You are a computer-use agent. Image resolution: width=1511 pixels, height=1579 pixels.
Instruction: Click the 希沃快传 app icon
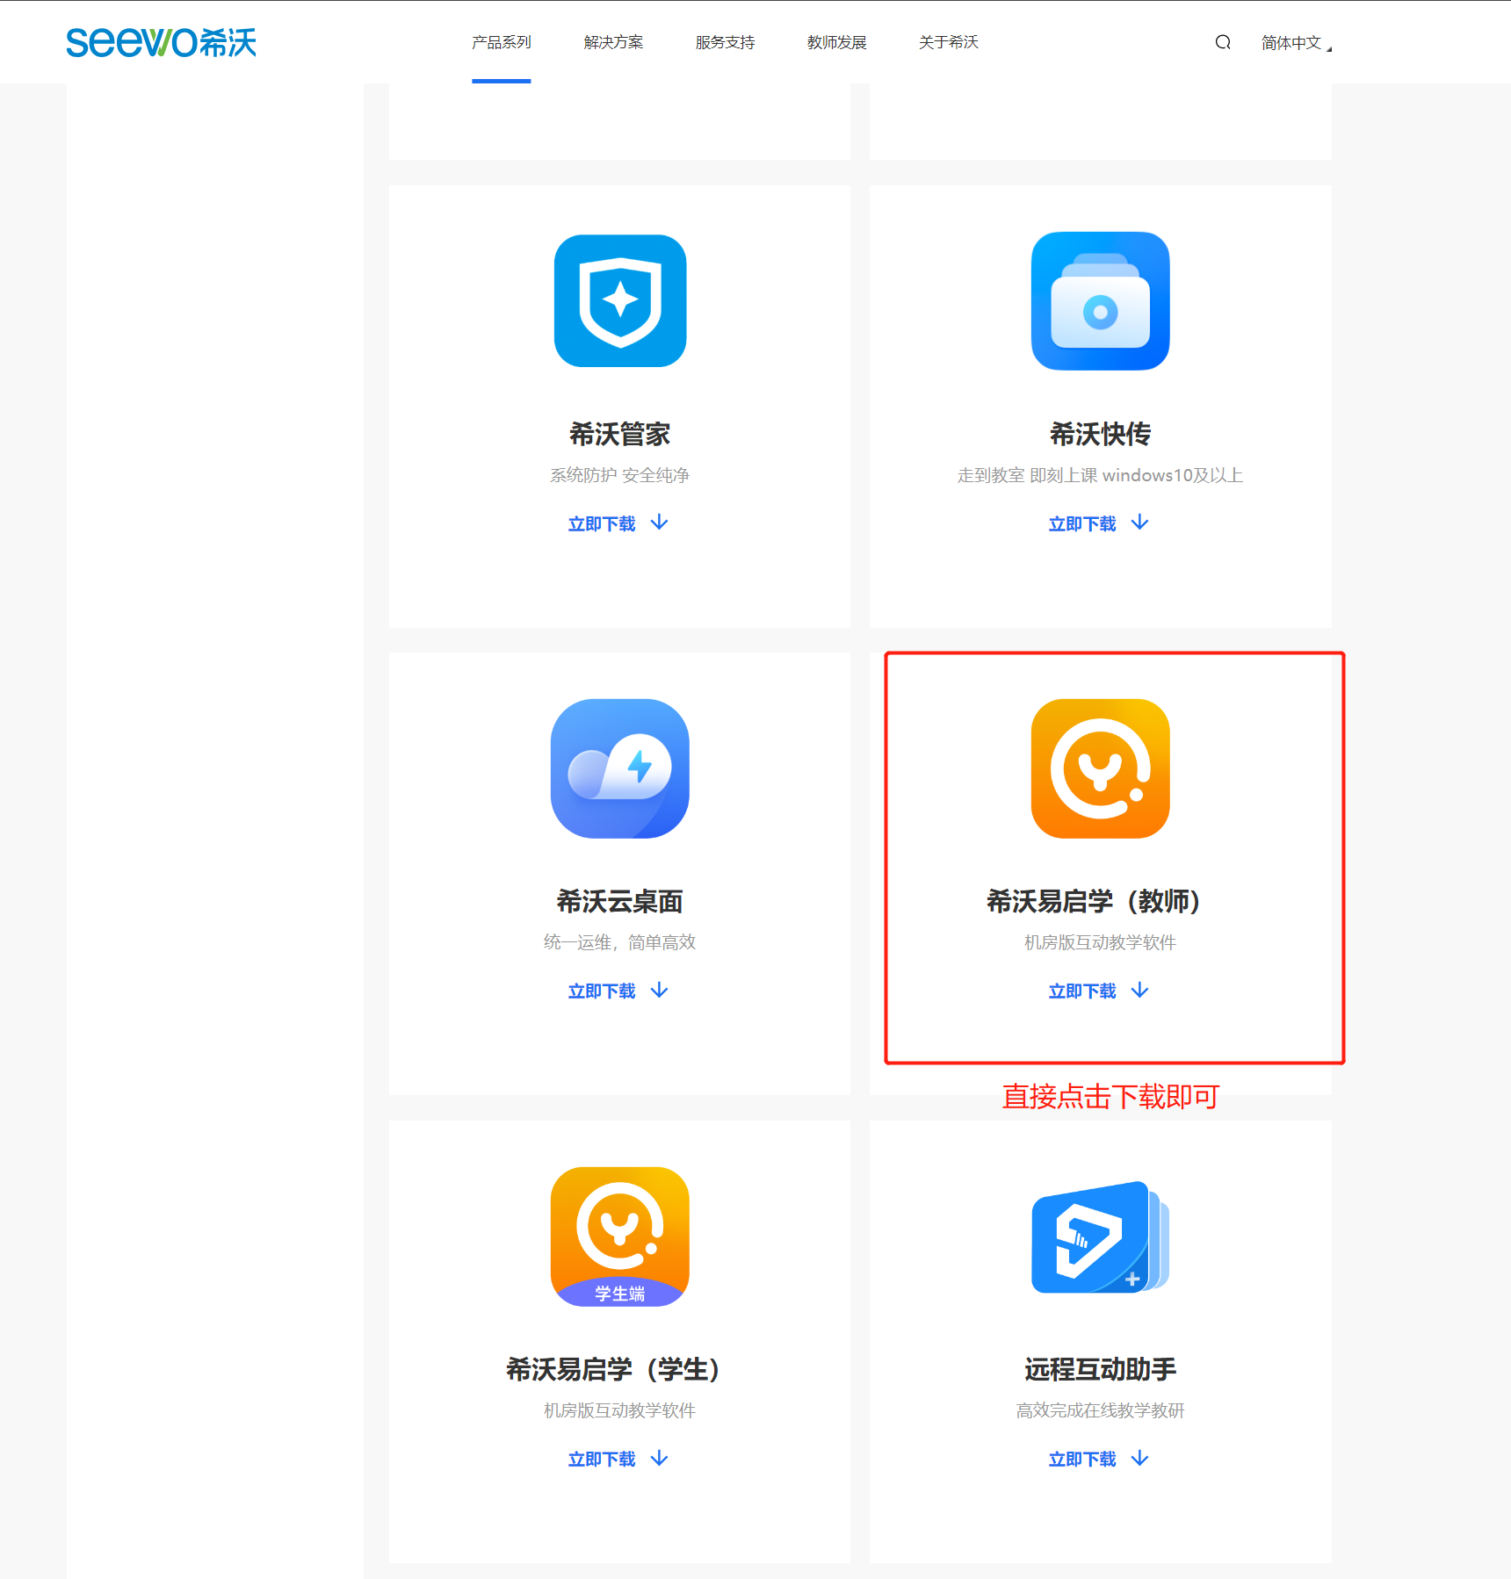(1100, 301)
